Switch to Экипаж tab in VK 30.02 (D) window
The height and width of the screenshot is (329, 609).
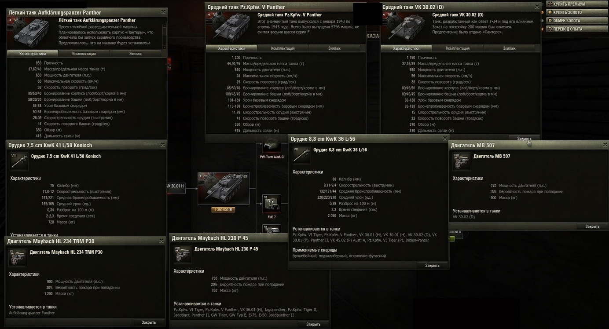coord(509,48)
